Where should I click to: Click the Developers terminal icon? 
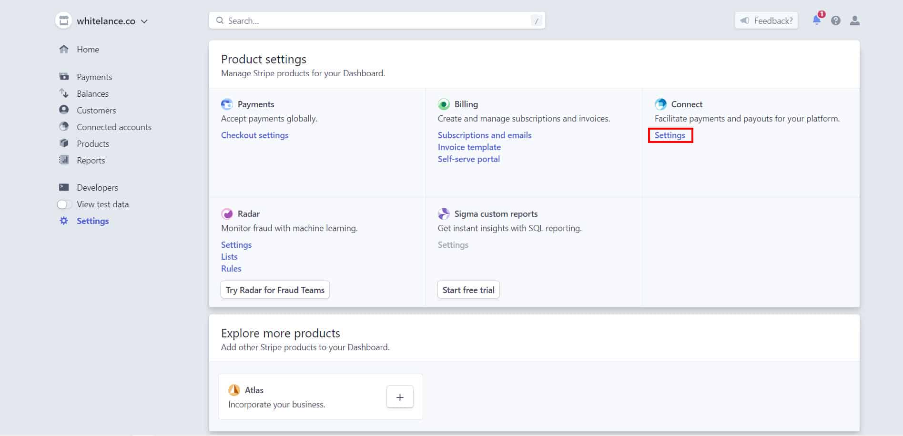click(64, 187)
